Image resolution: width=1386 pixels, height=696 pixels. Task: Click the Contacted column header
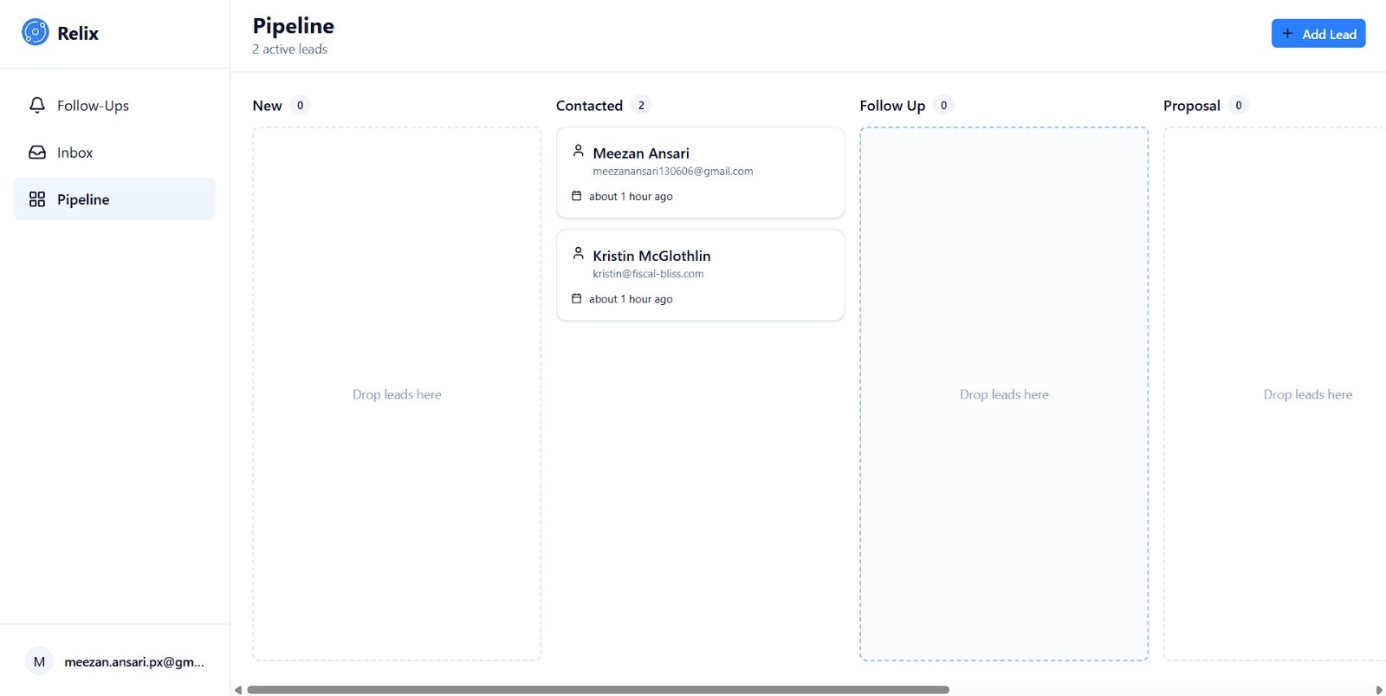pyautogui.click(x=589, y=106)
